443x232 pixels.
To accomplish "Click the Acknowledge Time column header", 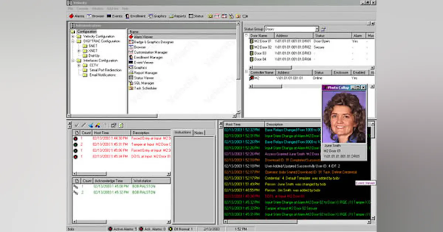I will pyautogui.click(x=112, y=181).
